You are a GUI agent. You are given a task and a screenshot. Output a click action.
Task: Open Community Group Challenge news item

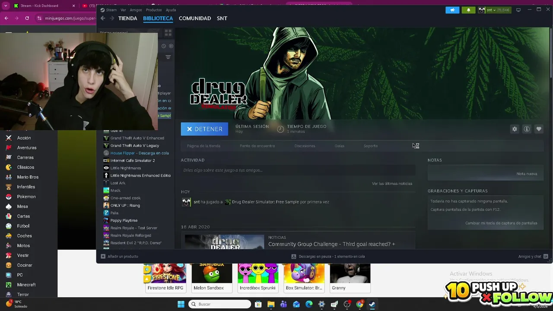click(332, 244)
